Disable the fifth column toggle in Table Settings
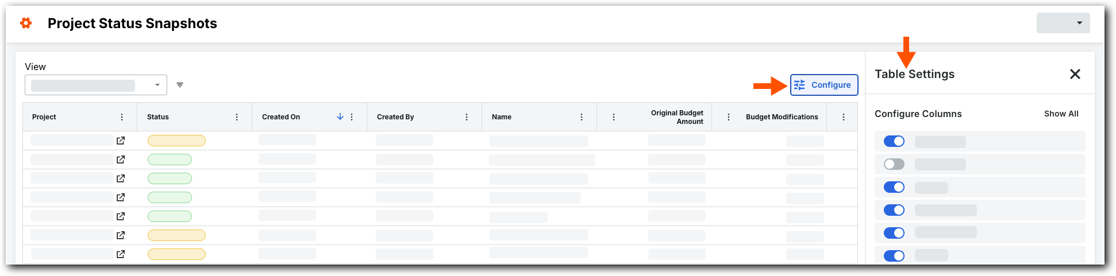Viewport: 1116px width, 276px height. pos(894,233)
